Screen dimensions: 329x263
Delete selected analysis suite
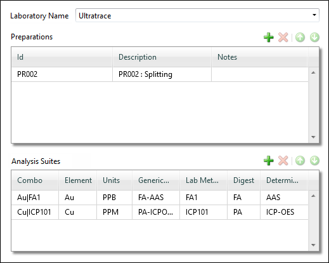coord(283,161)
